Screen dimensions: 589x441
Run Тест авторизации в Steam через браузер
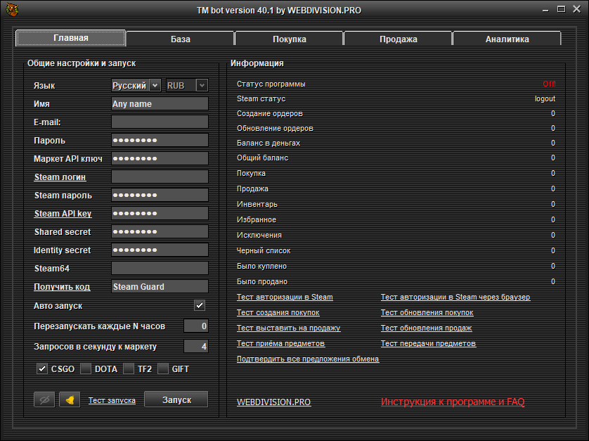coord(455,298)
